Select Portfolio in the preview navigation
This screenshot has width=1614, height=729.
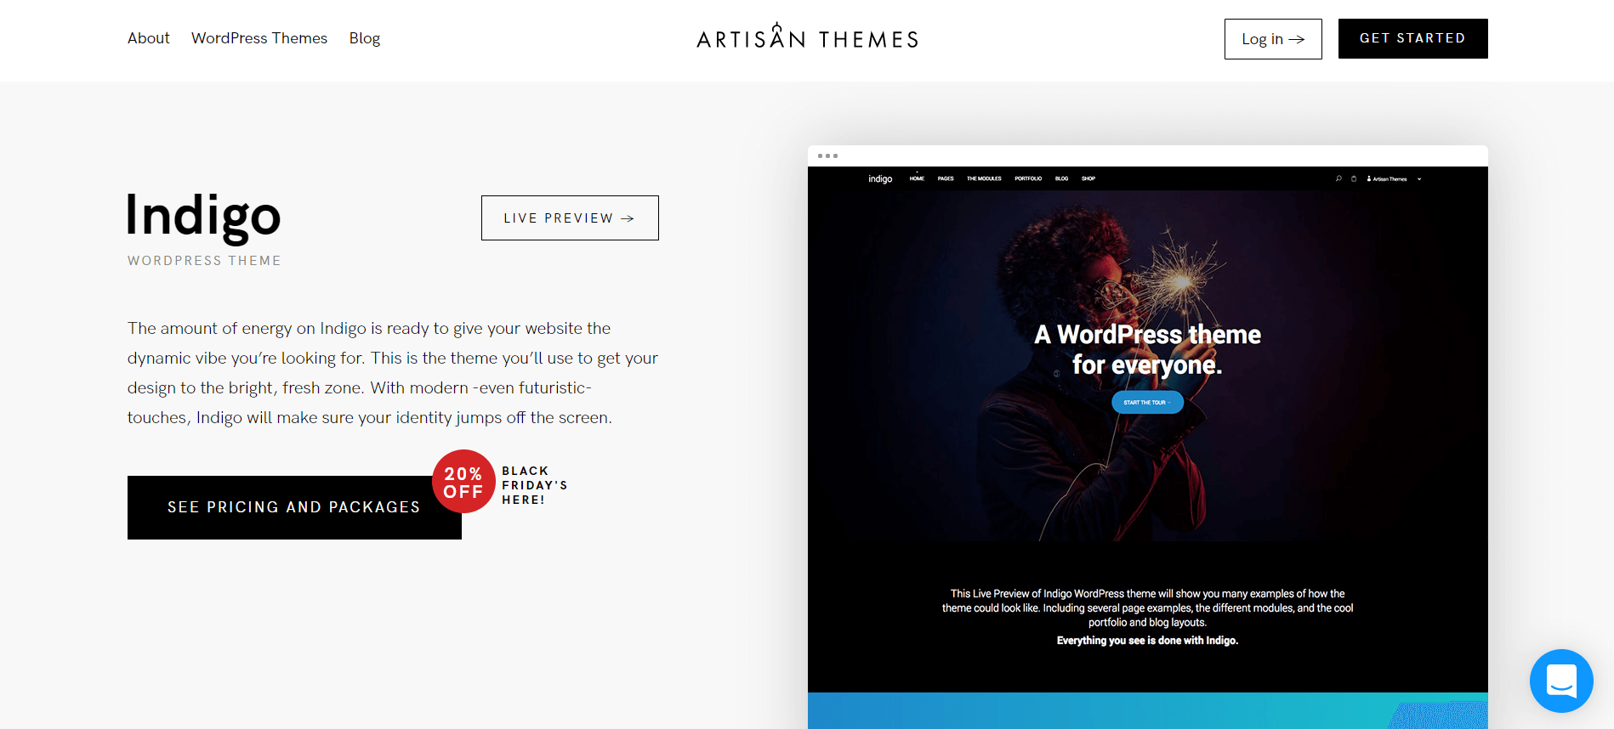(x=1028, y=178)
